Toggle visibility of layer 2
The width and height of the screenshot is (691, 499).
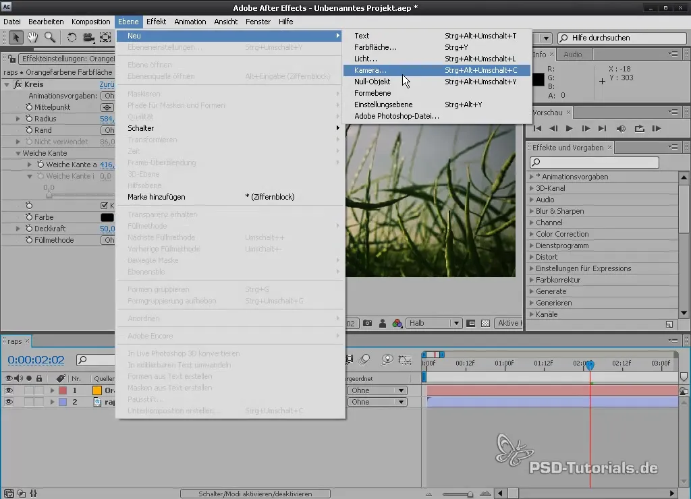pos(9,402)
